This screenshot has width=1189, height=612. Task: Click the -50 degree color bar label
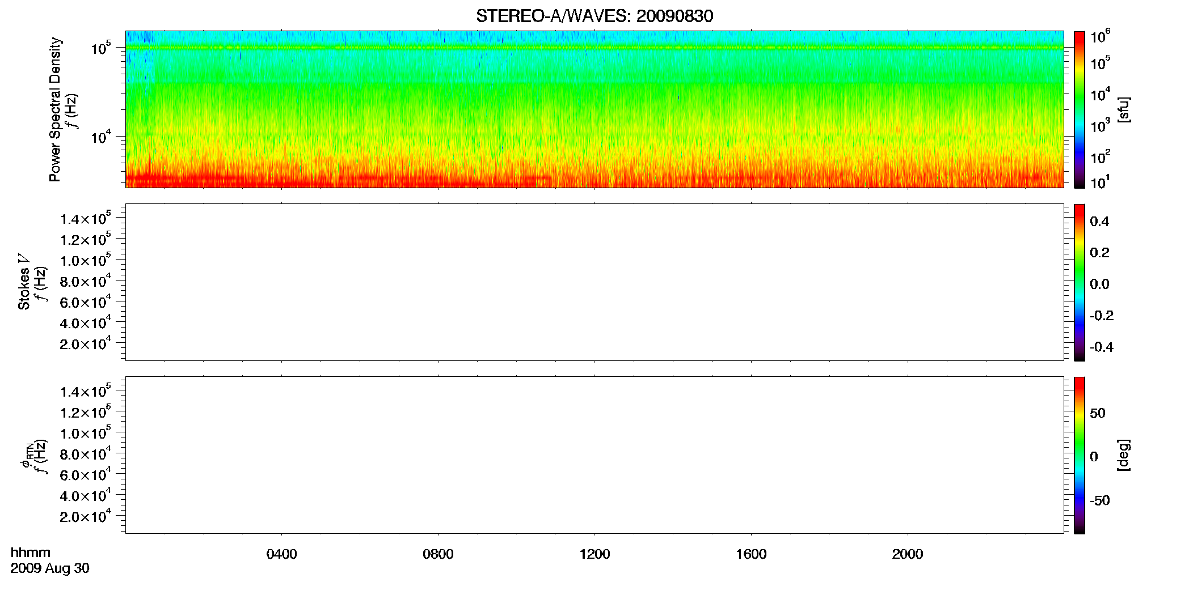pyautogui.click(x=1100, y=501)
